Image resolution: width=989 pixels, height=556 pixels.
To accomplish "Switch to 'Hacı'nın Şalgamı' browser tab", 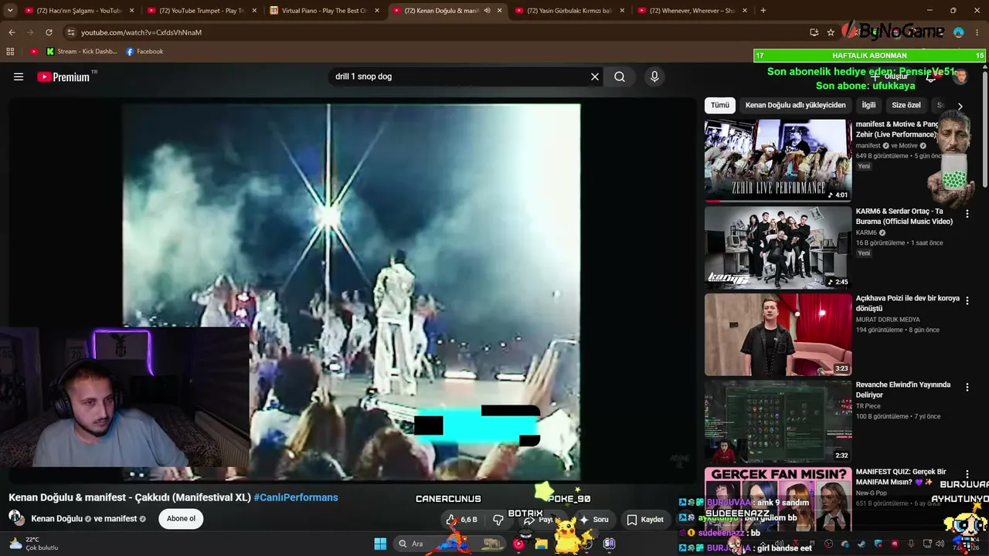I will 78,11.
